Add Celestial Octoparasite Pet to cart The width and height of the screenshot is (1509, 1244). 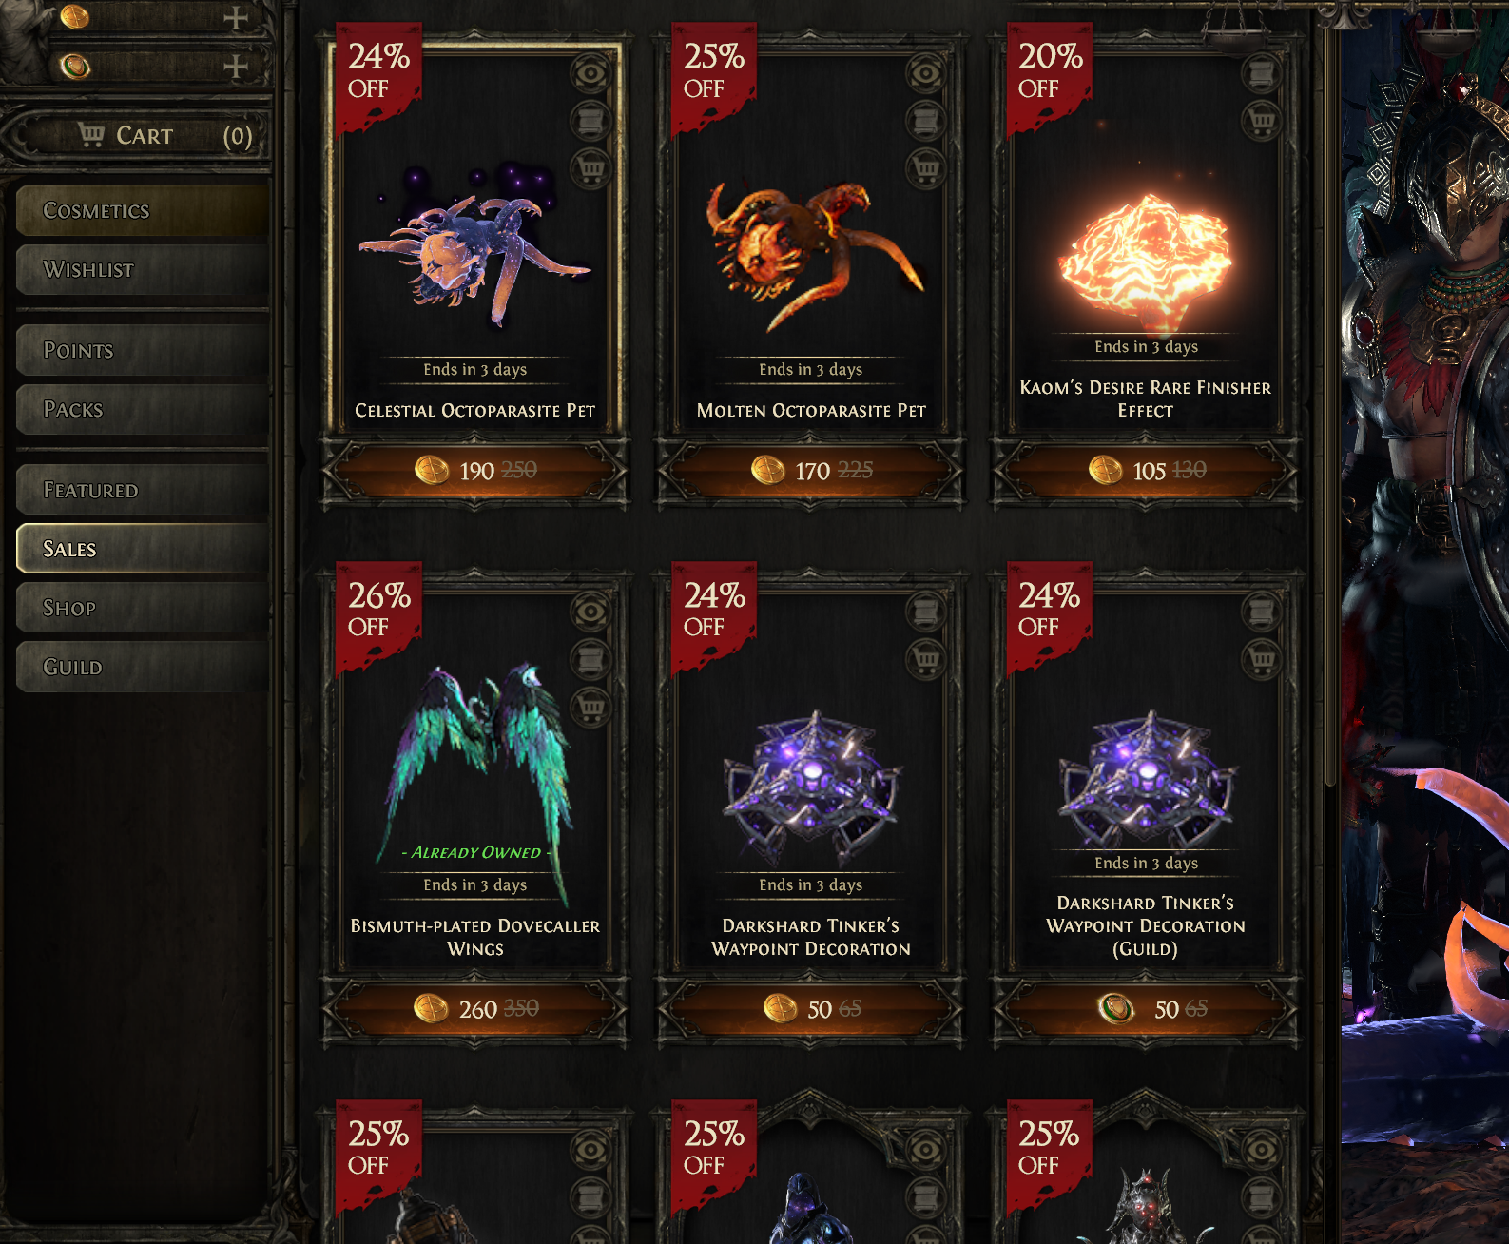(x=590, y=169)
